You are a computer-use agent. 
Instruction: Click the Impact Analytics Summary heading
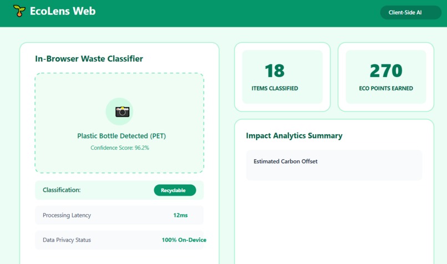tap(294, 136)
